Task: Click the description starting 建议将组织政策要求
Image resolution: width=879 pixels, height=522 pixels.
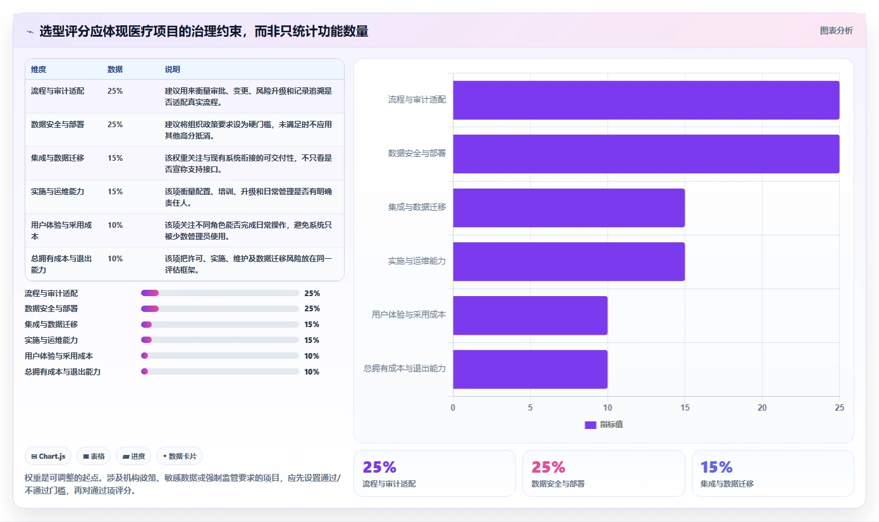Action: pyautogui.click(x=249, y=130)
